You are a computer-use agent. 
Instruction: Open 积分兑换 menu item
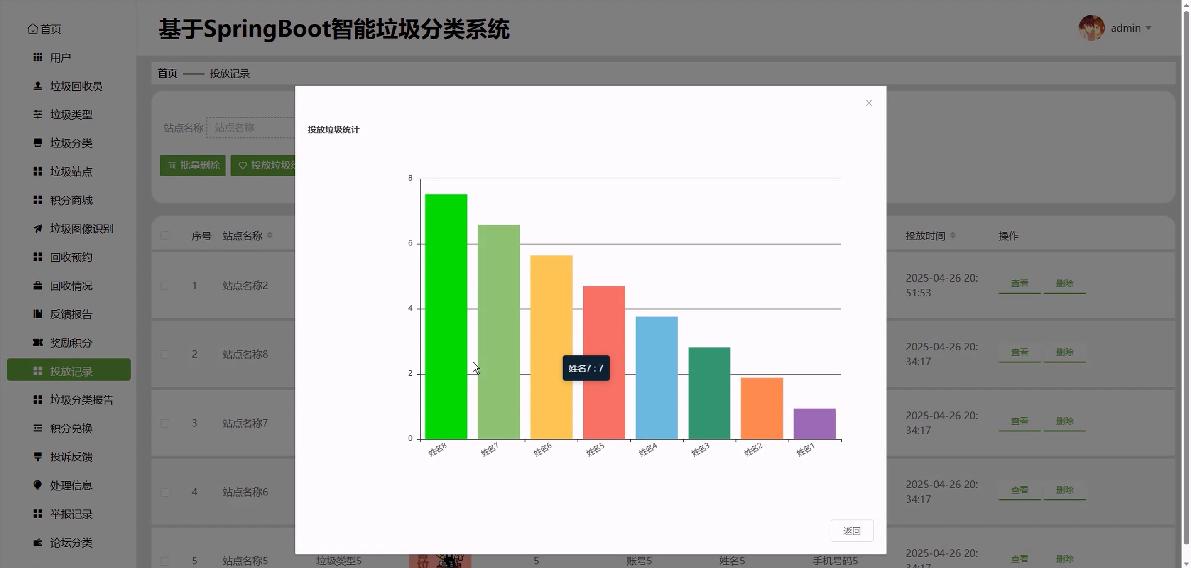pos(71,428)
